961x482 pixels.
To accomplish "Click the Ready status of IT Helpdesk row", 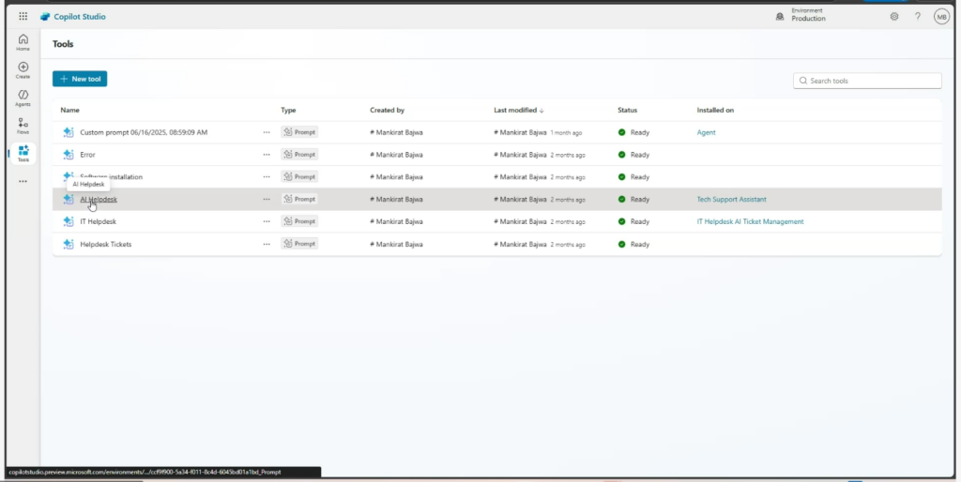I will (x=633, y=221).
